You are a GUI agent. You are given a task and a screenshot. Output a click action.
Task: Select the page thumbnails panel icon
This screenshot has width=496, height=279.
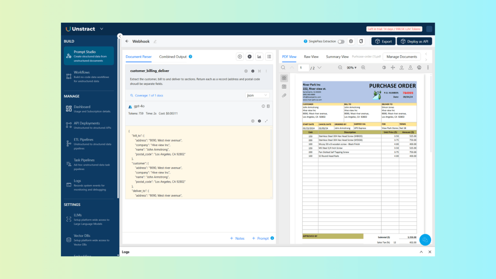pos(284,77)
